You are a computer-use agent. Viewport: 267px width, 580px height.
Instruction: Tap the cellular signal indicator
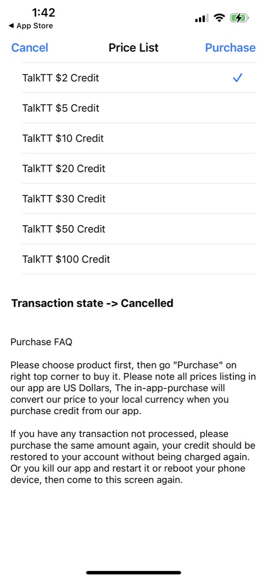tap(200, 18)
